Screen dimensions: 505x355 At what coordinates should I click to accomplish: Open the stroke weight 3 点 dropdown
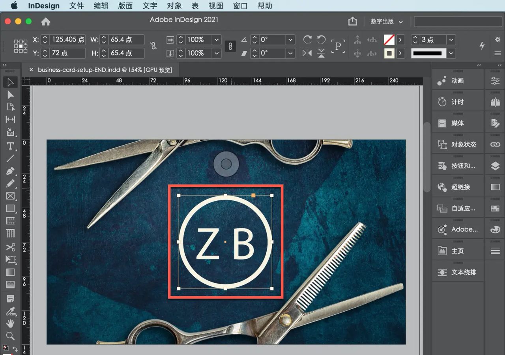(x=451, y=39)
